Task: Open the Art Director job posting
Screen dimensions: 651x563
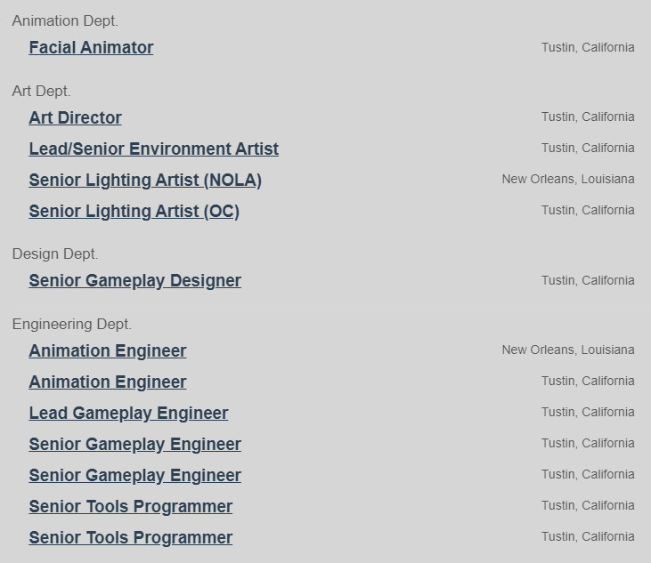Action: [x=75, y=117]
